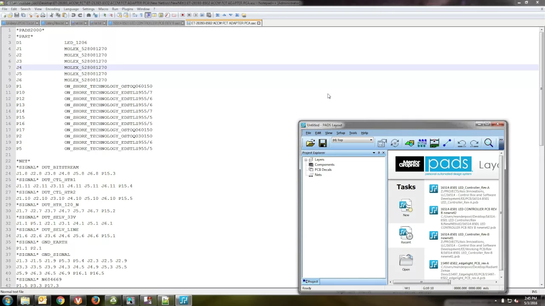Click Notepad++ Print toolbar icon
Image resolution: width=545 pixels, height=306 pixels.
click(43, 15)
